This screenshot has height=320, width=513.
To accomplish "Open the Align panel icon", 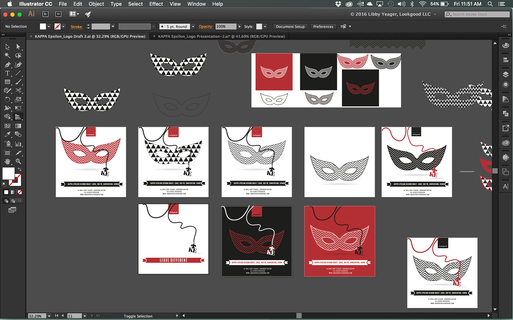I will pos(506,60).
